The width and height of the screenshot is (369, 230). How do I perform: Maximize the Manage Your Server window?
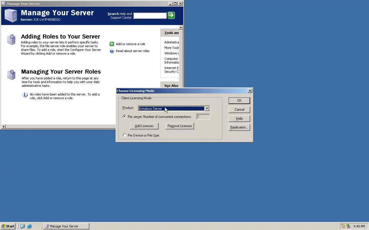click(x=175, y=4)
